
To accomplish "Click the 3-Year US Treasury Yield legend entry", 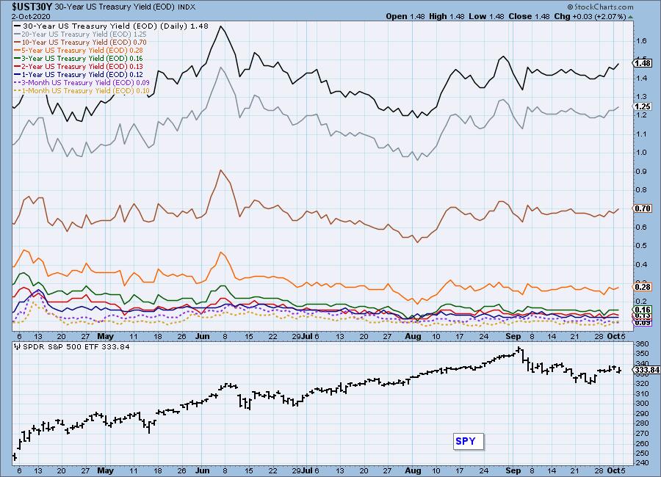I will coord(79,58).
